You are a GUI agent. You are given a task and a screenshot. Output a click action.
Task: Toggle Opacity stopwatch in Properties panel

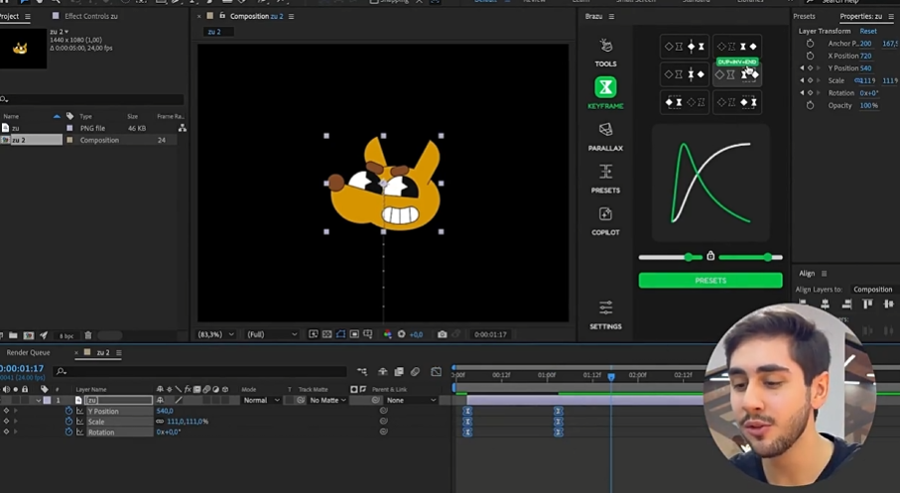click(x=810, y=105)
